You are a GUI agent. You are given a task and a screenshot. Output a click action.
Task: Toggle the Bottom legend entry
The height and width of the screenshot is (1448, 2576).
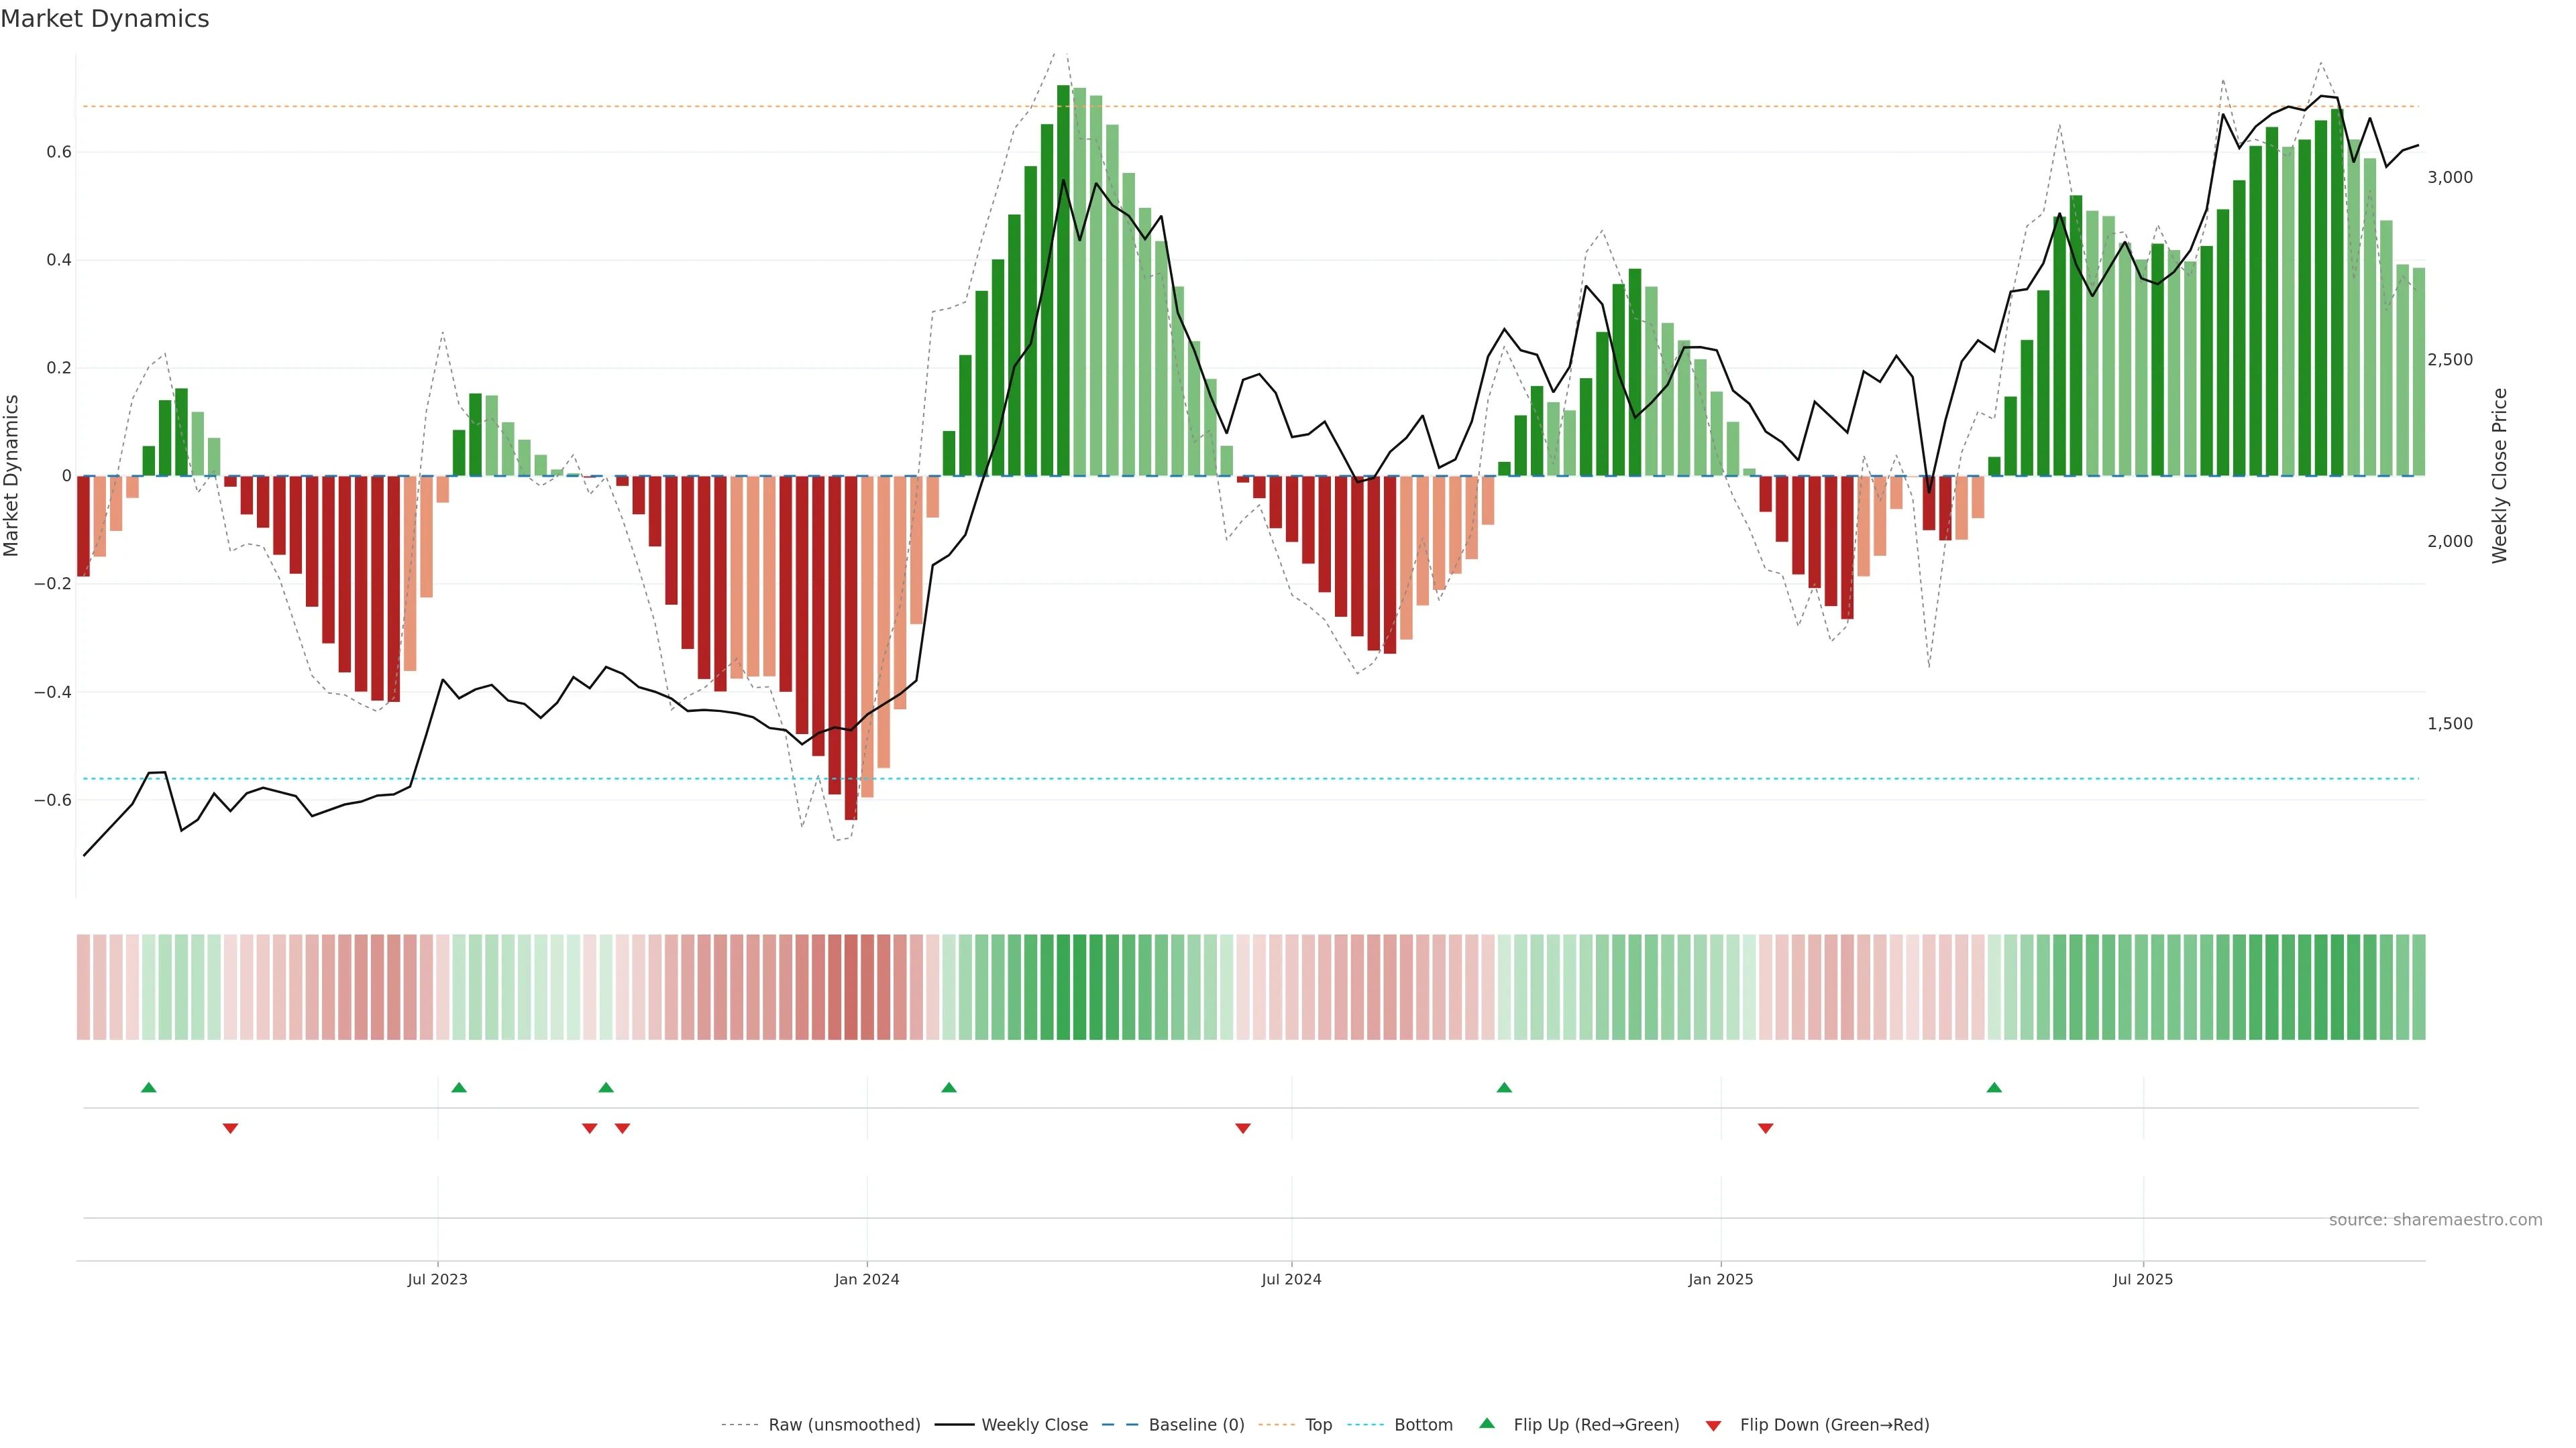pyautogui.click(x=1423, y=1425)
